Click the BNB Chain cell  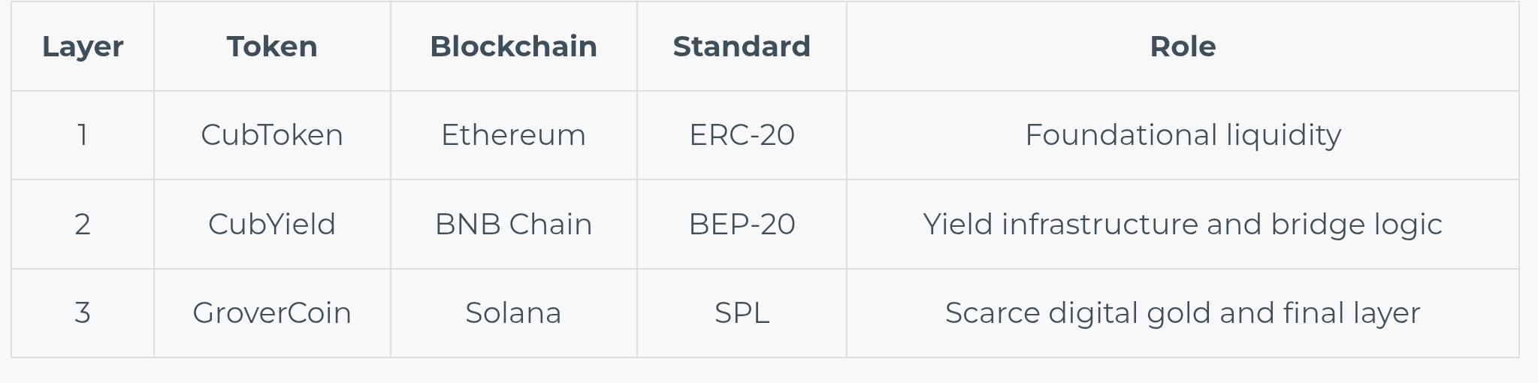pyautogui.click(x=513, y=225)
